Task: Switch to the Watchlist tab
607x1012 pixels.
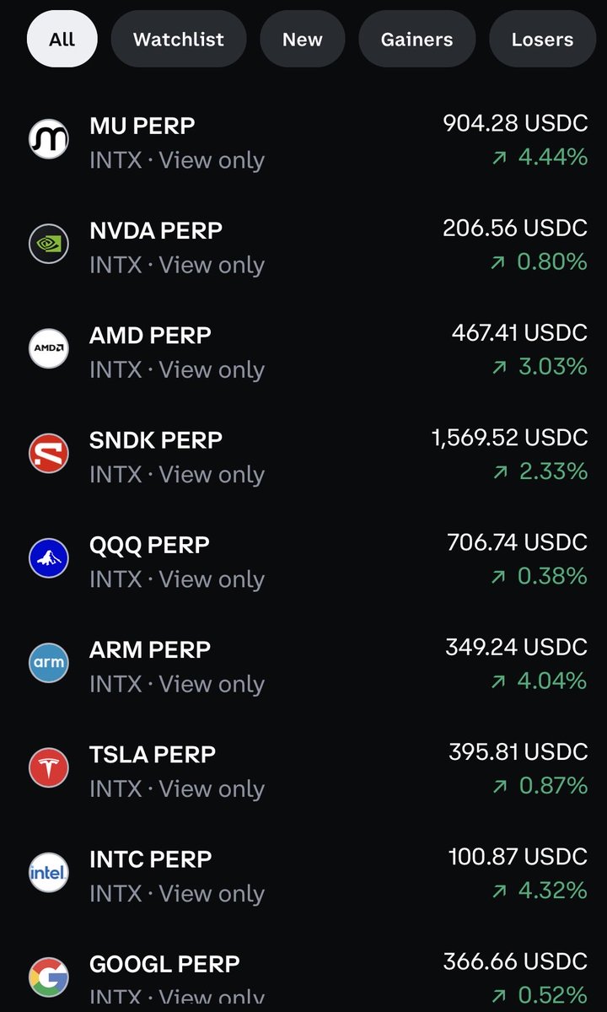Action: tap(179, 39)
